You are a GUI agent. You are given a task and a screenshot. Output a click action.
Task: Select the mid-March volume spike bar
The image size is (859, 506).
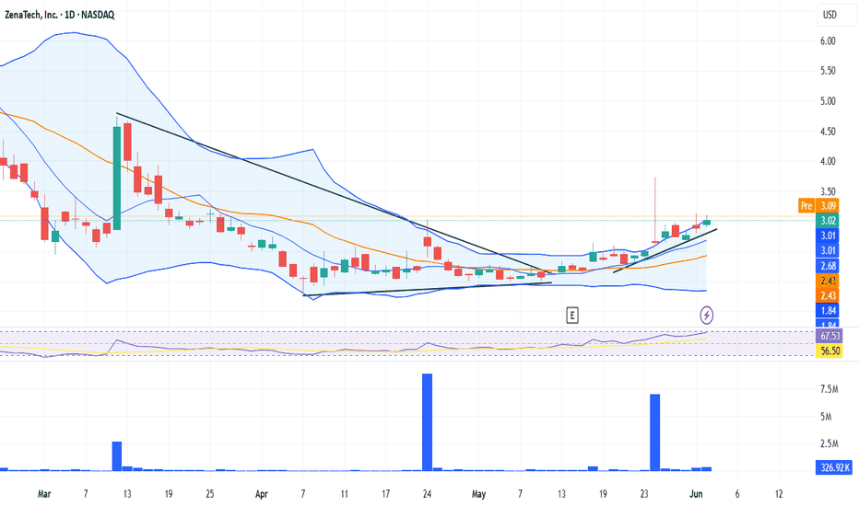(x=117, y=455)
